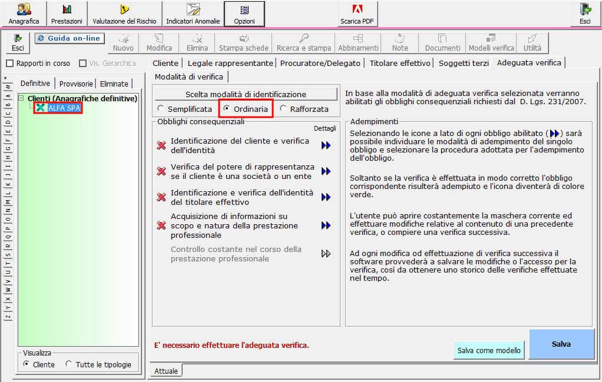Expand details for Verifica del potere di rappresentanza
The width and height of the screenshot is (602, 382).
pyautogui.click(x=326, y=171)
